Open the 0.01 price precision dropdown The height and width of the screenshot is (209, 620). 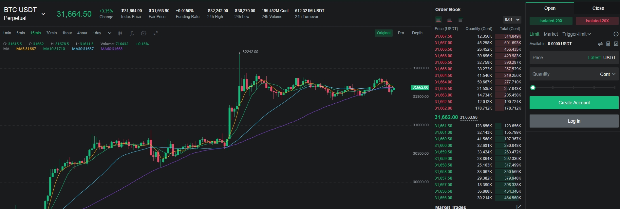tap(512, 20)
